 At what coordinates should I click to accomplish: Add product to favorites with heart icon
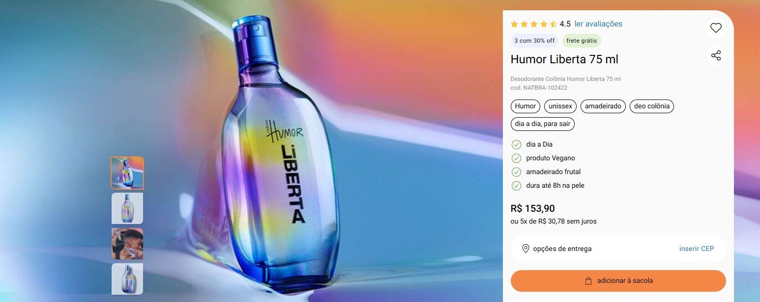click(x=716, y=28)
